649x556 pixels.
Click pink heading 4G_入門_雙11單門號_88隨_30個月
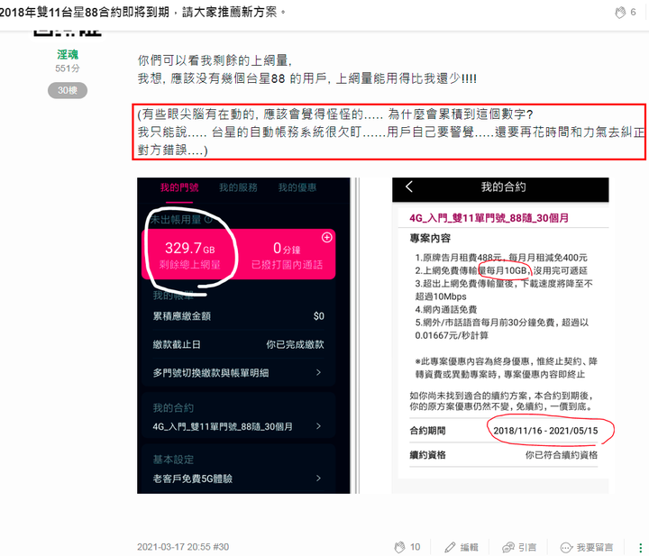coord(489,218)
